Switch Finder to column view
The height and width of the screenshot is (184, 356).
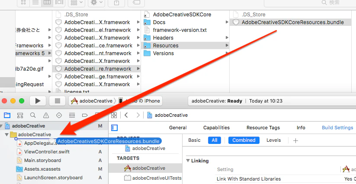[x=47, y=3]
